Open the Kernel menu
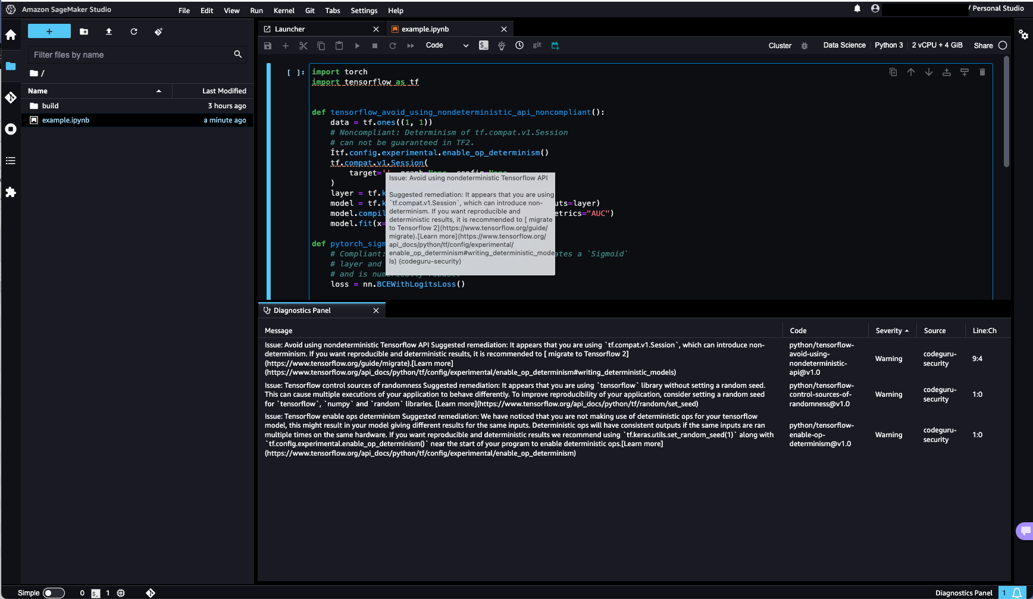 click(x=284, y=11)
